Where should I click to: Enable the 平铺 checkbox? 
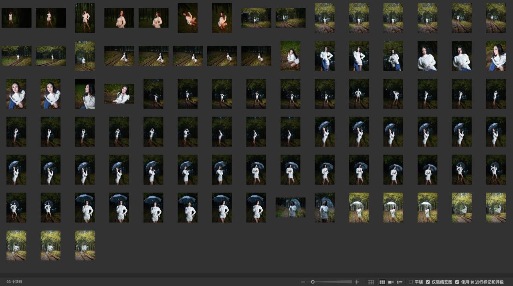tap(411, 282)
